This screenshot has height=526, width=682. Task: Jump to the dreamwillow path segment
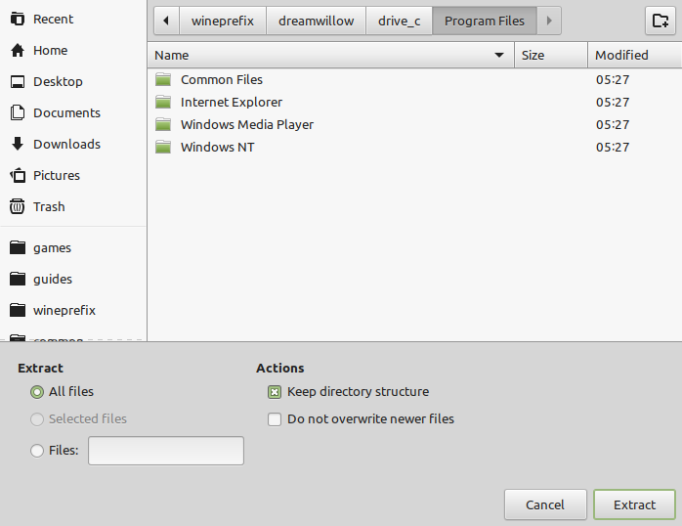[317, 21]
